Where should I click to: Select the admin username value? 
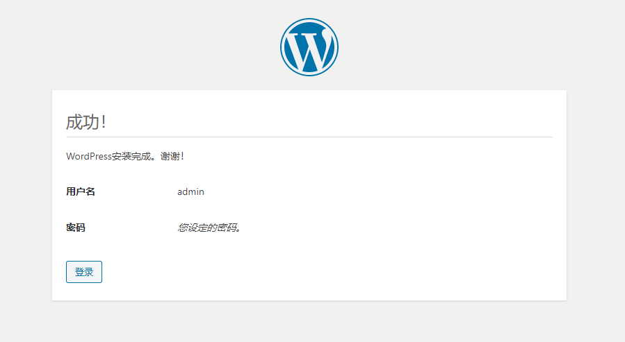[x=190, y=191]
